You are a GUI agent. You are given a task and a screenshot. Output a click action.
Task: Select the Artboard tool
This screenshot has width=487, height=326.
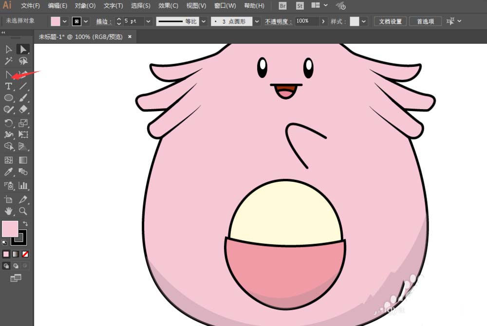coord(8,199)
